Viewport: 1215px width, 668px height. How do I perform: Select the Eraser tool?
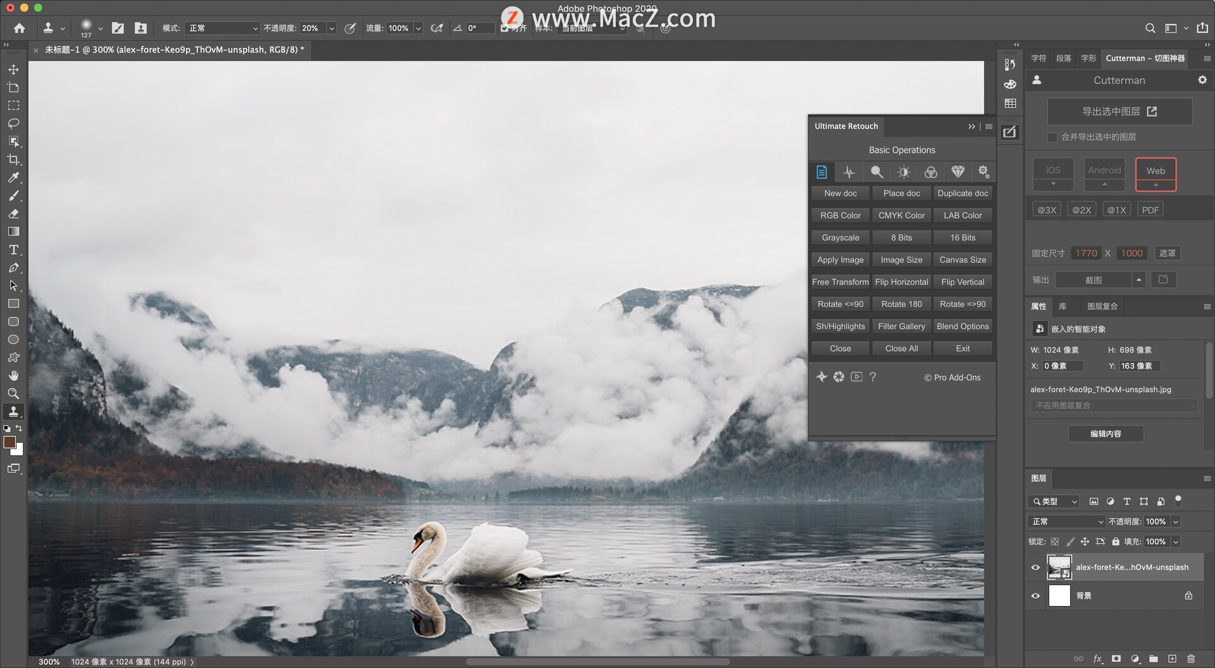[x=13, y=214]
